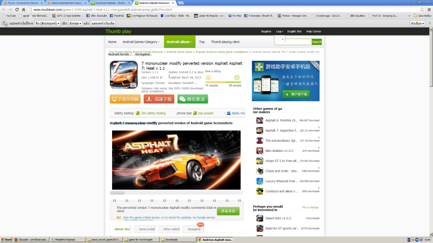The image size is (433, 243).
Task: Click the Cowboys and aliens game icon
Action: pos(260,191)
